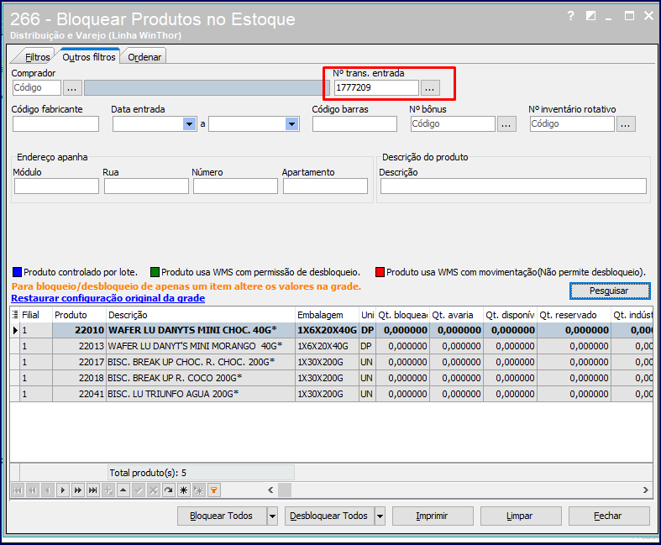Refresh grid data with curved arrow icon
Screen dimensions: 661x545
169,490
